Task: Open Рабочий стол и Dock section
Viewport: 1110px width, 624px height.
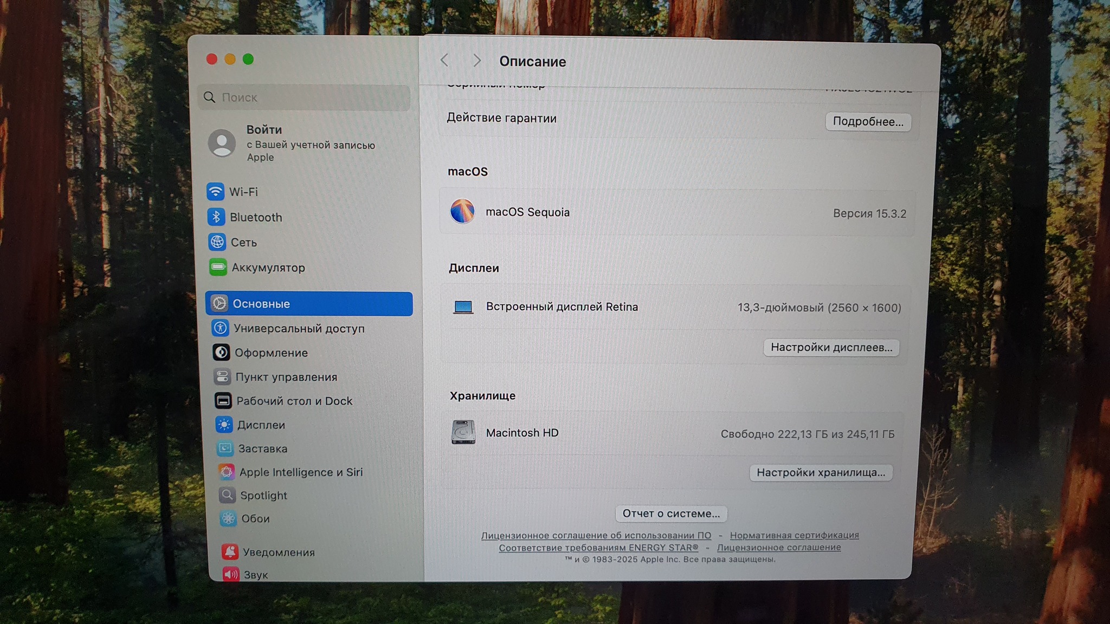Action: [x=294, y=401]
